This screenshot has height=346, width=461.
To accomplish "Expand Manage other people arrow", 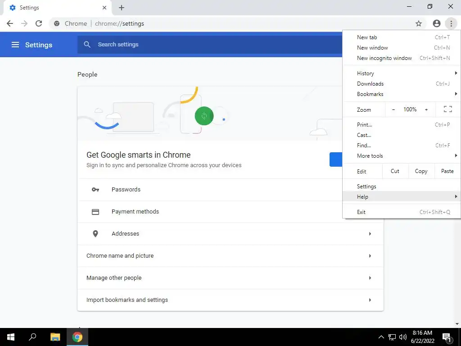I will point(370,278).
